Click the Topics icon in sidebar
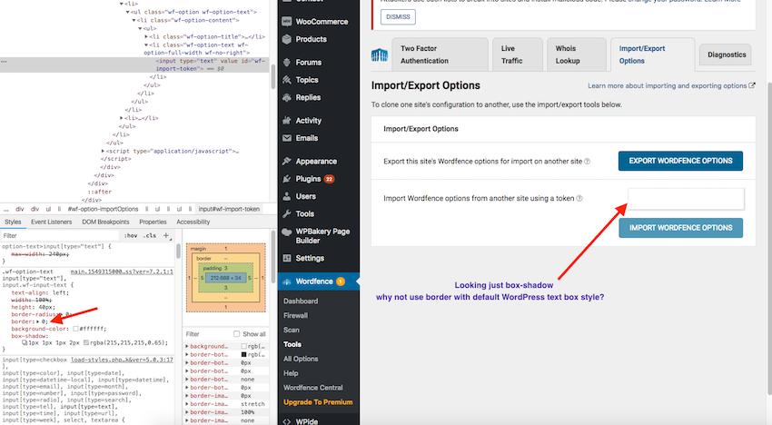Image resolution: width=772 pixels, height=425 pixels. coord(287,80)
